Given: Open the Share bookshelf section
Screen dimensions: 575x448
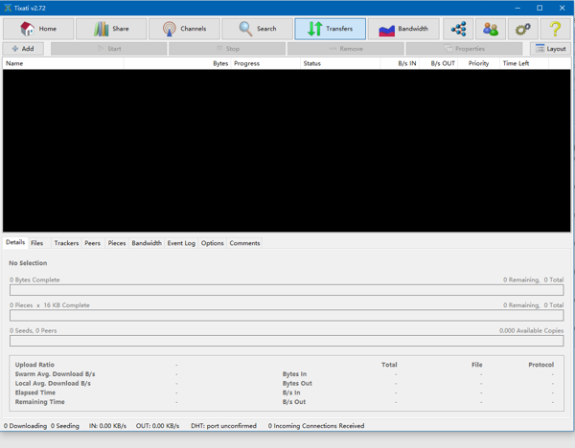Looking at the screenshot, I should (111, 29).
